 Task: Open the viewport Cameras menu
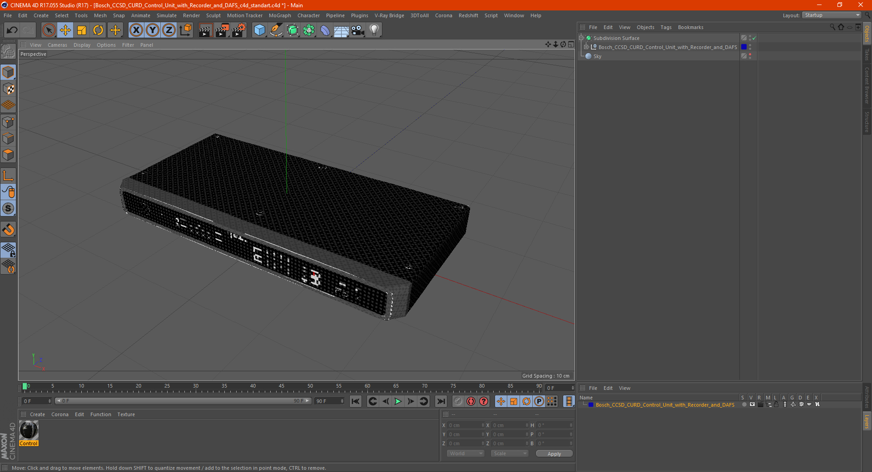(57, 45)
